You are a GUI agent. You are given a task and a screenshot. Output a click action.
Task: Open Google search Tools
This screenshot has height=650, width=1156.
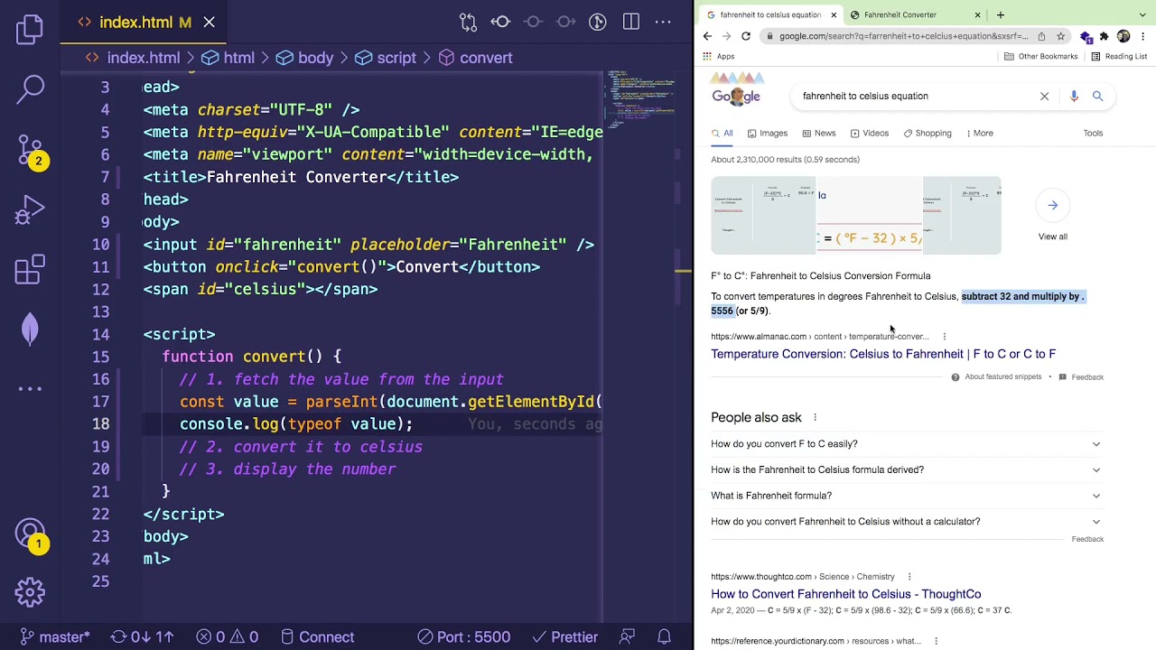(1093, 133)
